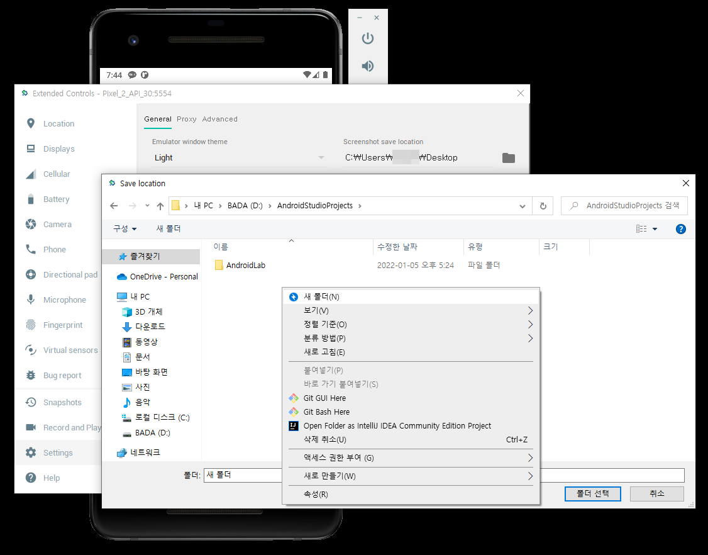Click the 취소 cancel button
The image size is (708, 555).
pyautogui.click(x=656, y=493)
